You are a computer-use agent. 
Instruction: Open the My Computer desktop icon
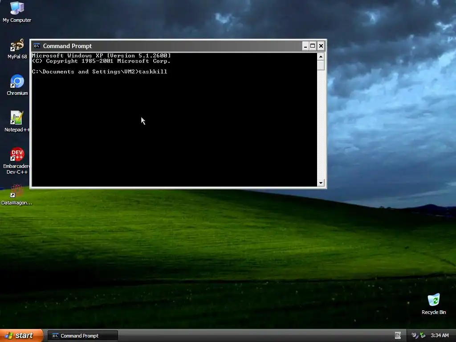pyautogui.click(x=17, y=12)
